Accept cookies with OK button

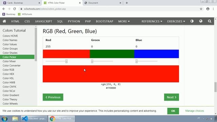[x=173, y=111]
